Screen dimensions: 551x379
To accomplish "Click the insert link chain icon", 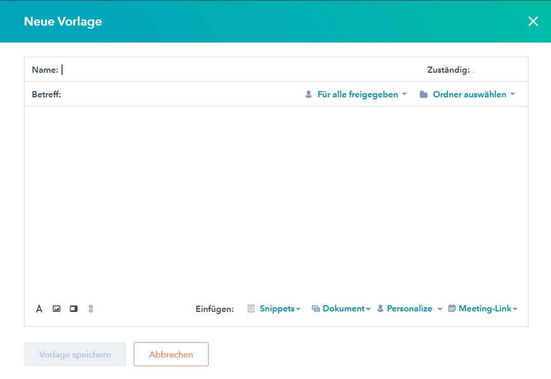I will click(91, 309).
